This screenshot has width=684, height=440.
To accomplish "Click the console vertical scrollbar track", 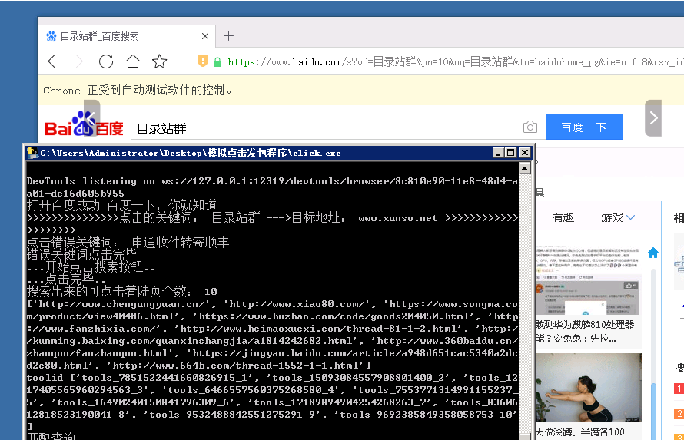I will click(524, 305).
